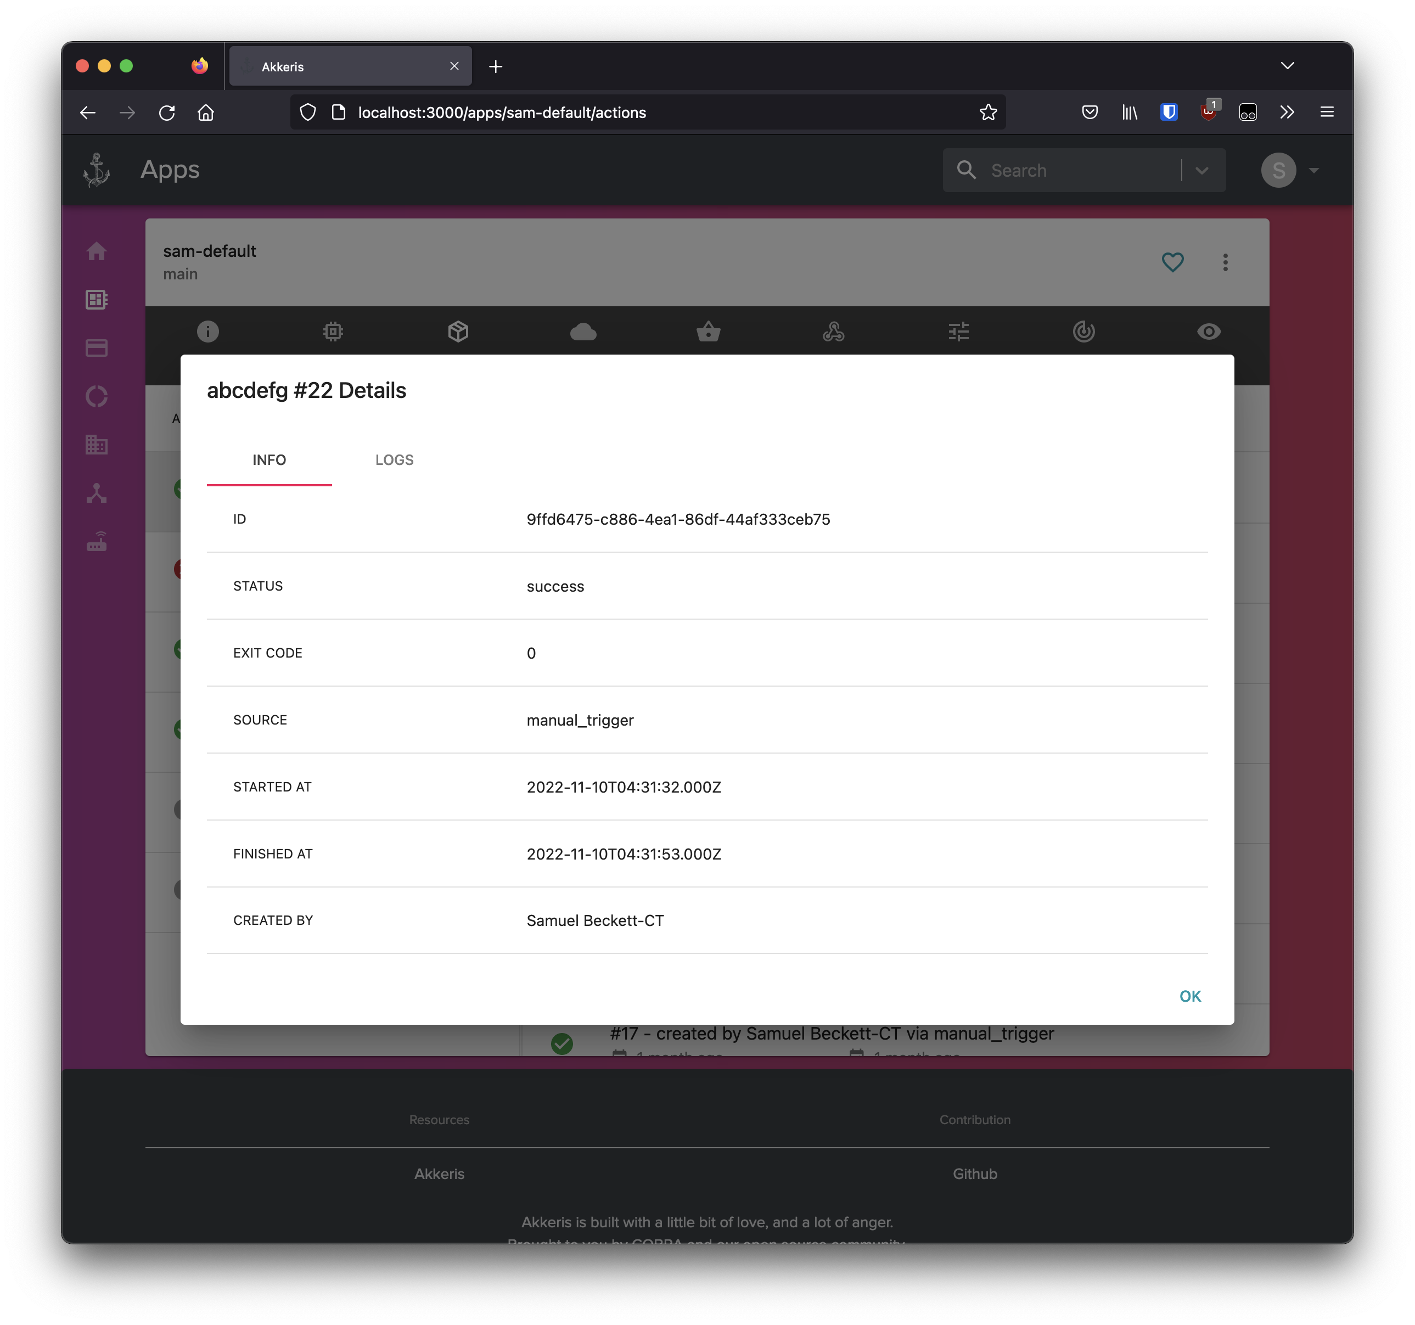1415x1325 pixels.
Task: Select the addons basket icon tab
Action: (x=708, y=332)
